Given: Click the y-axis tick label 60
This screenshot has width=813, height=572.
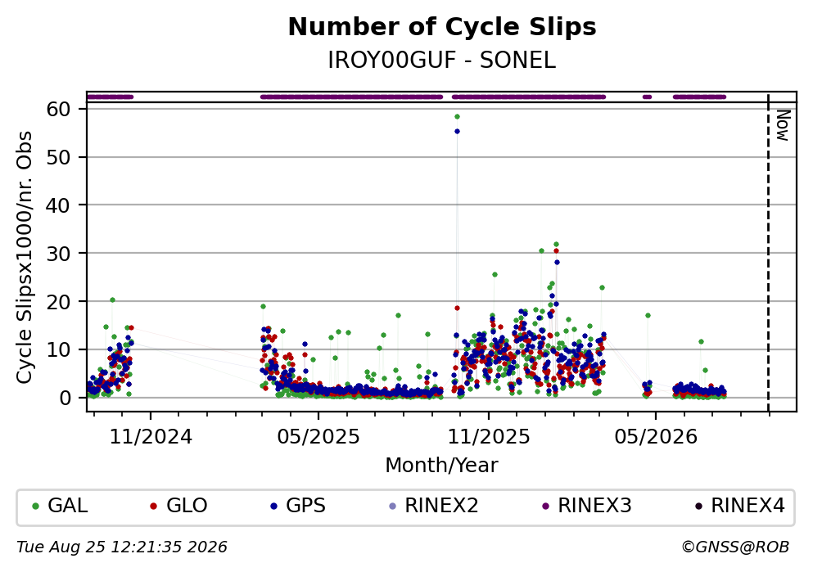Looking at the screenshot, I should (x=59, y=110).
